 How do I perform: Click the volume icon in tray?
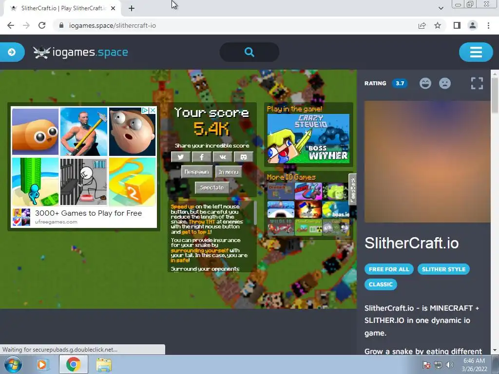(x=450, y=365)
